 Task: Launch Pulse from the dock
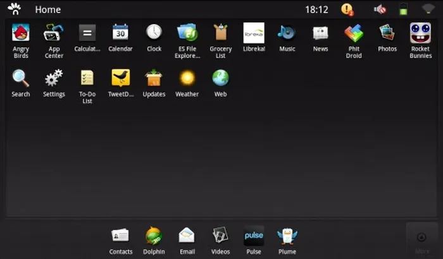tap(254, 236)
